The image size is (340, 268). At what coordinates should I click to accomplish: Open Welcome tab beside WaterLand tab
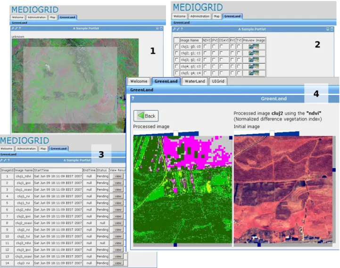tap(139, 81)
